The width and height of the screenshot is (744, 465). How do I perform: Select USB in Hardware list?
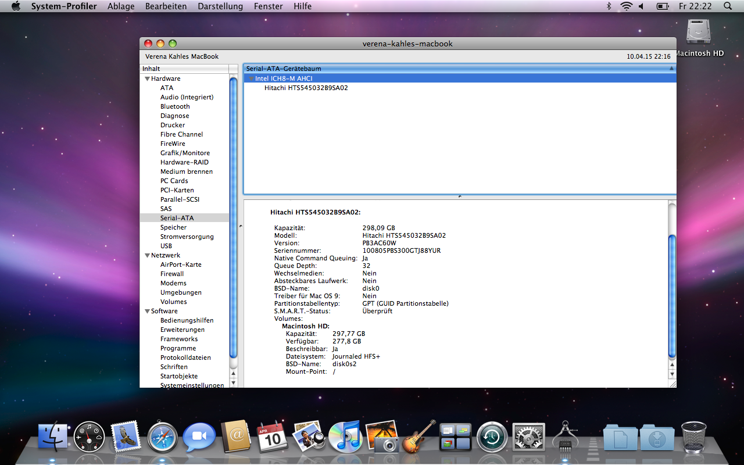(166, 246)
